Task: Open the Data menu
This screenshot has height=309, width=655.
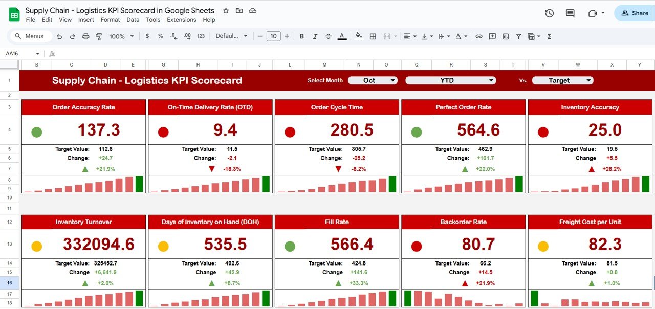Action: (133, 20)
